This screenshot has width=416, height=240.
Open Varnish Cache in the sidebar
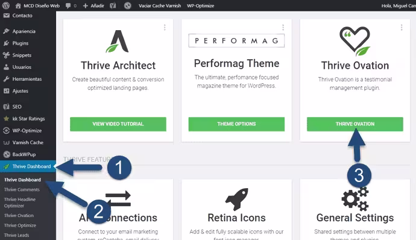coord(28,142)
